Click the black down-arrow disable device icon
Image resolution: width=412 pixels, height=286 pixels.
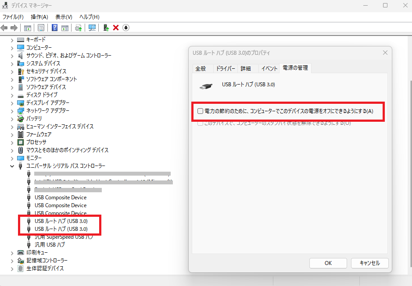126,28
